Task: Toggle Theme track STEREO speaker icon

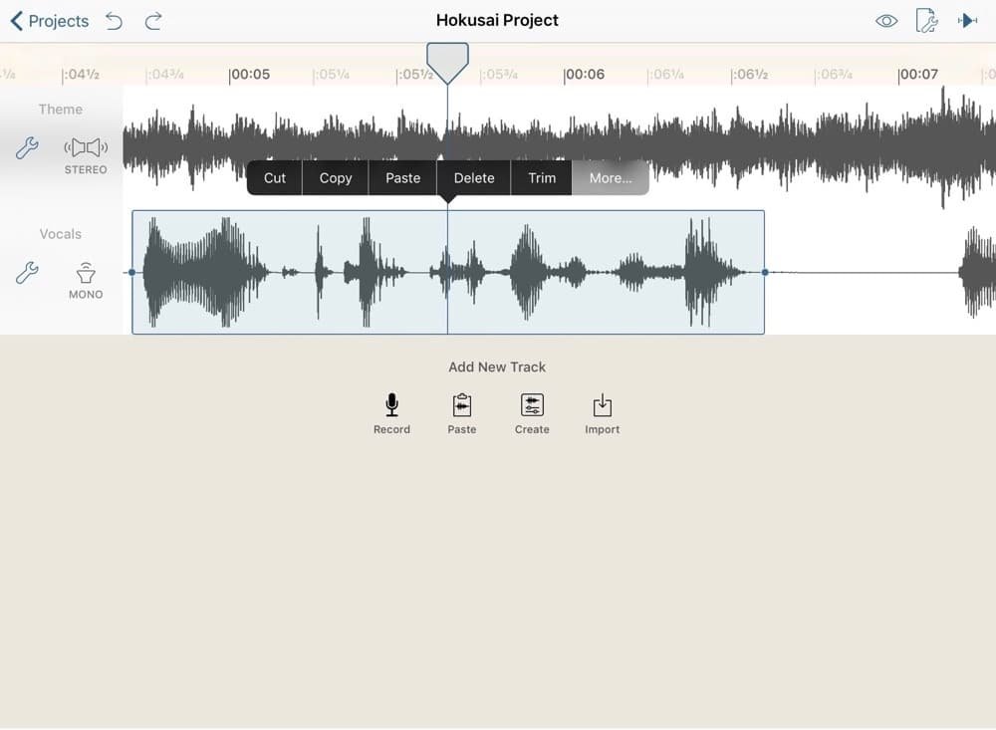Action: point(86,148)
